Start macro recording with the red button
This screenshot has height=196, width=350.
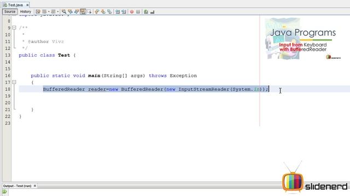coord(132,11)
